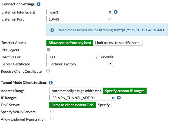Click the Connection Settings info icon
This screenshot has width=171, height=123.
click(39, 4)
